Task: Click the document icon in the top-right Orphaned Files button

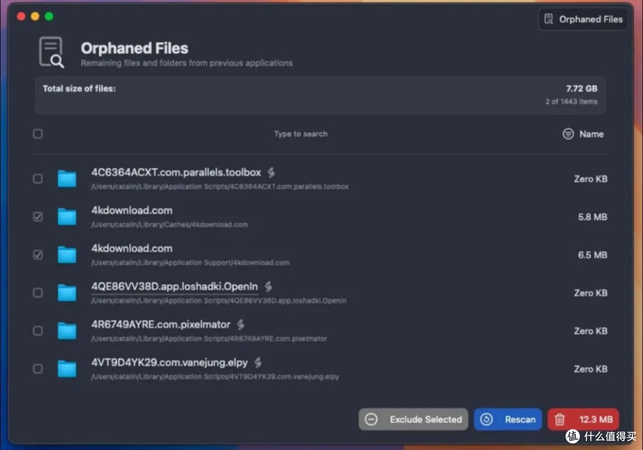Action: 548,19
